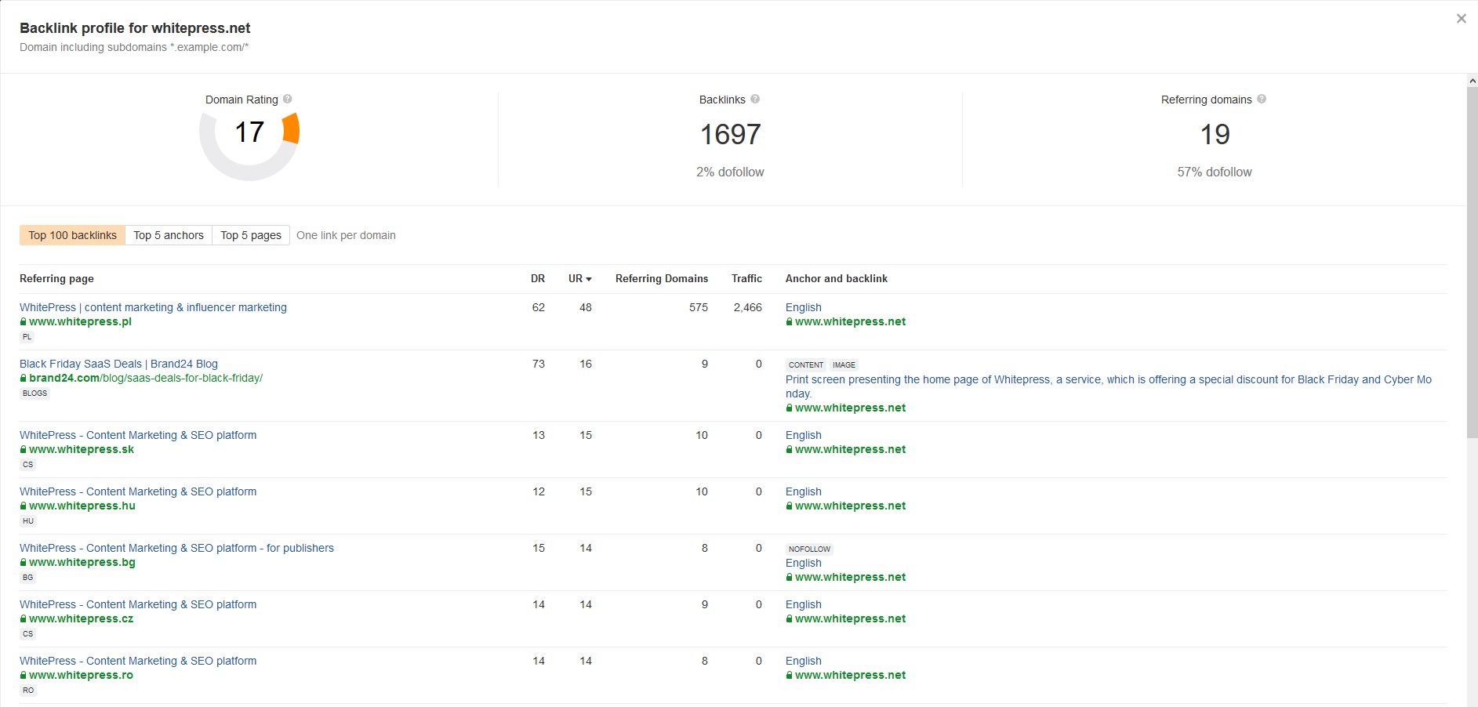
Task: Switch to the Top 5 anchors tab
Action: [x=169, y=235]
